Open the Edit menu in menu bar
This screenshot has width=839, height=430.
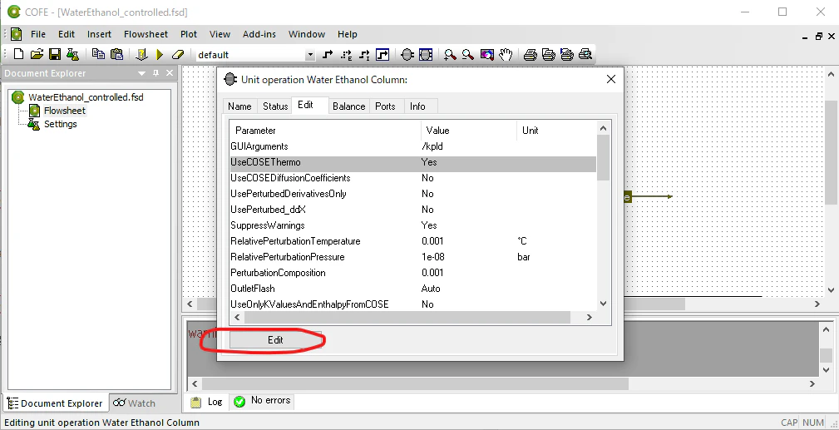tap(67, 34)
